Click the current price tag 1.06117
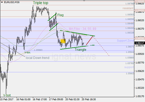Image resolution: width=145 pixels, height=102 pixels. 140,43
